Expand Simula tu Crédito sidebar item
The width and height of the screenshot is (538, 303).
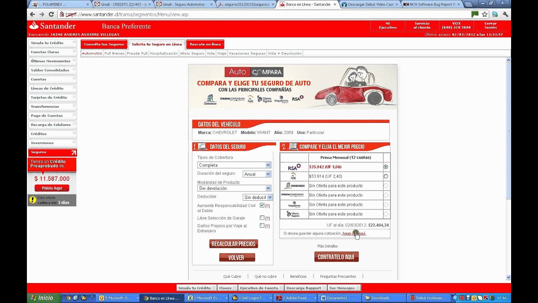(52, 43)
